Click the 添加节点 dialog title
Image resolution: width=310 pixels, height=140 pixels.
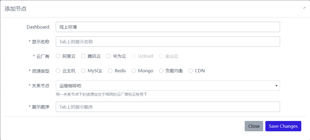(x=16, y=9)
